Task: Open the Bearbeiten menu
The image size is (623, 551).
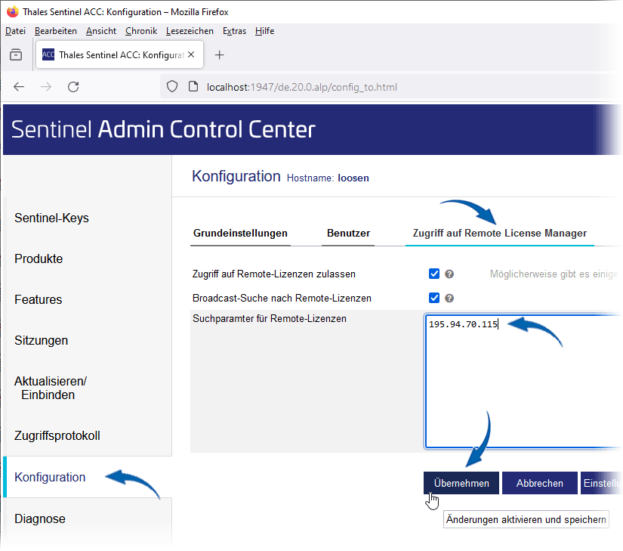Action: 56,31
